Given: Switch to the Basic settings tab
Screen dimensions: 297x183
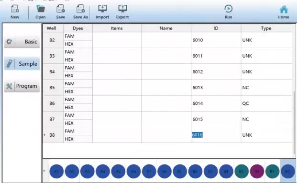Looking at the screenshot, I should 22,41.
